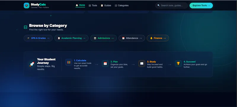Click the building icon in Admissions
Image resolution: width=237 pixels, height=107 pixels.
(95, 38)
